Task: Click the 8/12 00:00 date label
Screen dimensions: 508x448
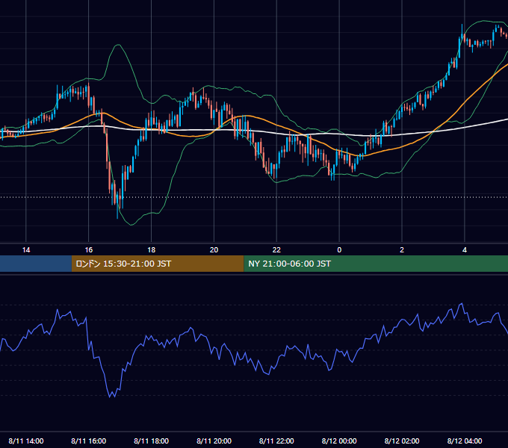Action: click(339, 441)
